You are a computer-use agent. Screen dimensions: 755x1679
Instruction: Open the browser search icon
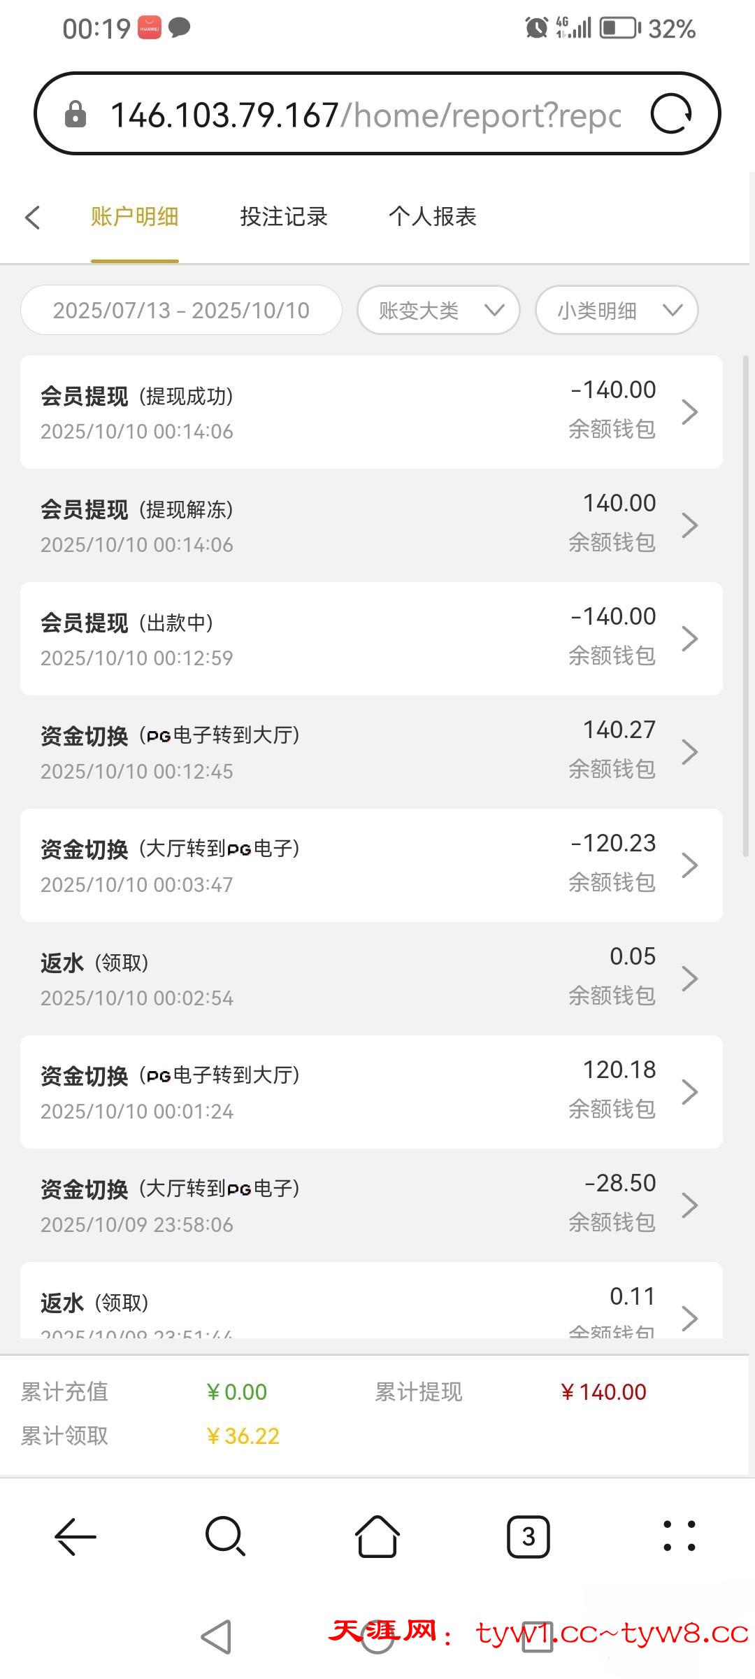[x=225, y=1536]
